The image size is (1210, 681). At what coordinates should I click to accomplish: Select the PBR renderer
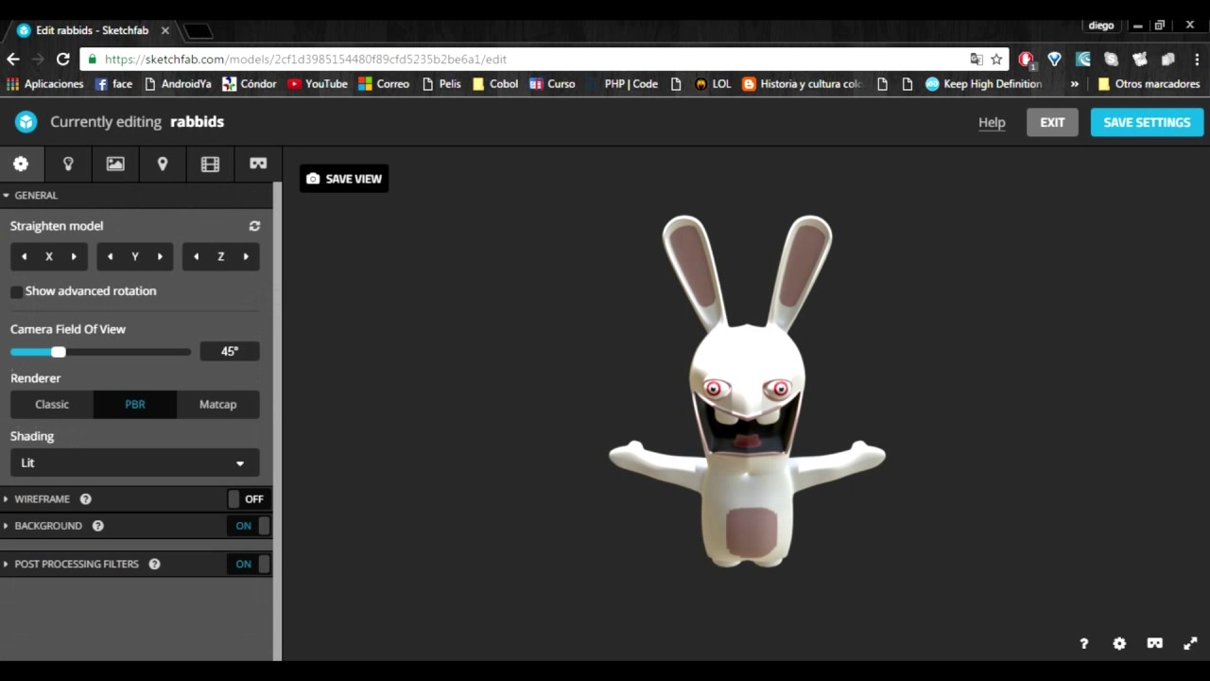(135, 404)
